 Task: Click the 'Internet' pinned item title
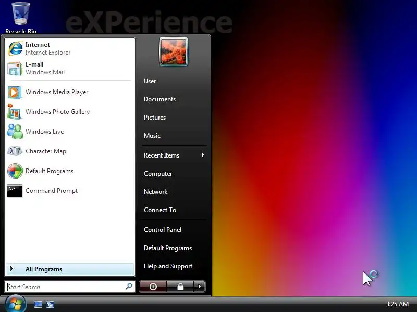click(38, 45)
